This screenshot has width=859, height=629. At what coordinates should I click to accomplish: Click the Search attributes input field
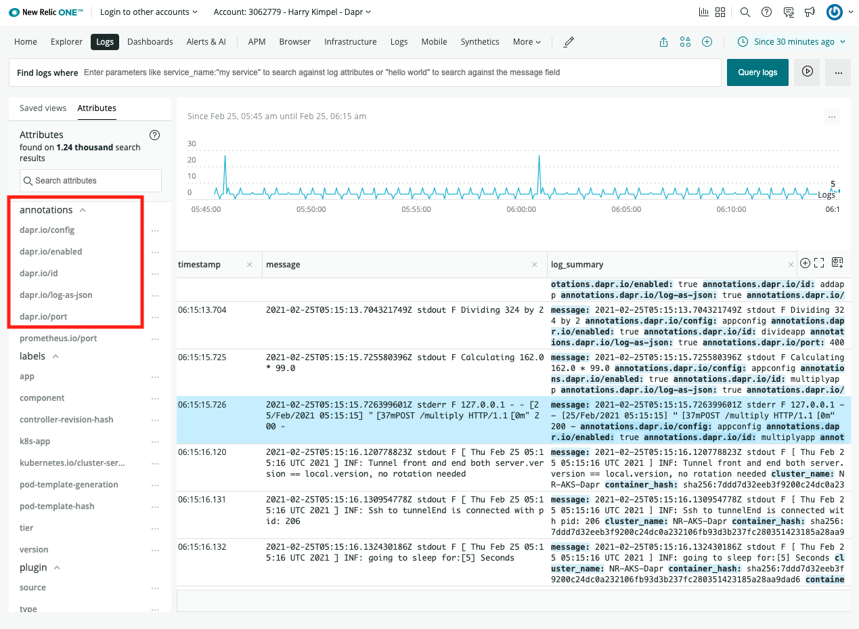(90, 181)
